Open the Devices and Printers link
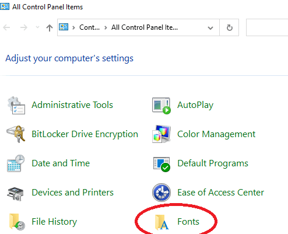 72,193
